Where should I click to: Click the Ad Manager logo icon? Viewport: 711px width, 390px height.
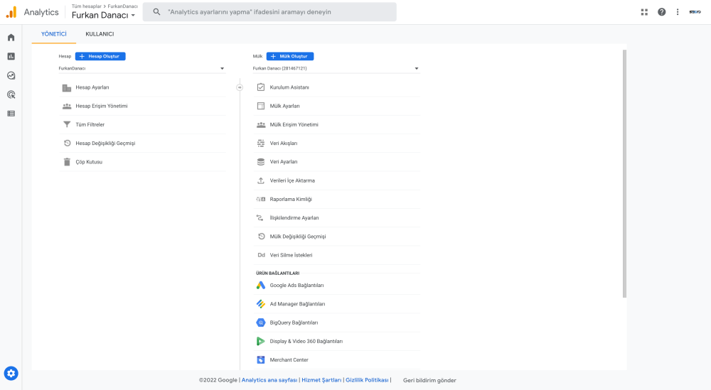tap(261, 304)
